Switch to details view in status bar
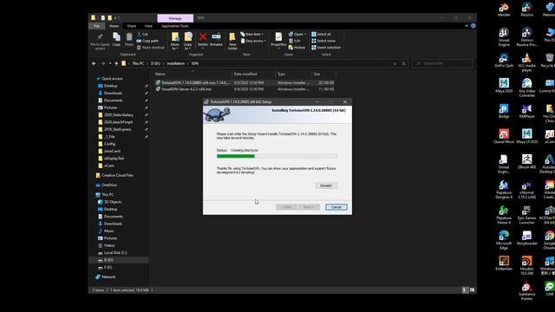The image size is (555, 312). pos(465,290)
